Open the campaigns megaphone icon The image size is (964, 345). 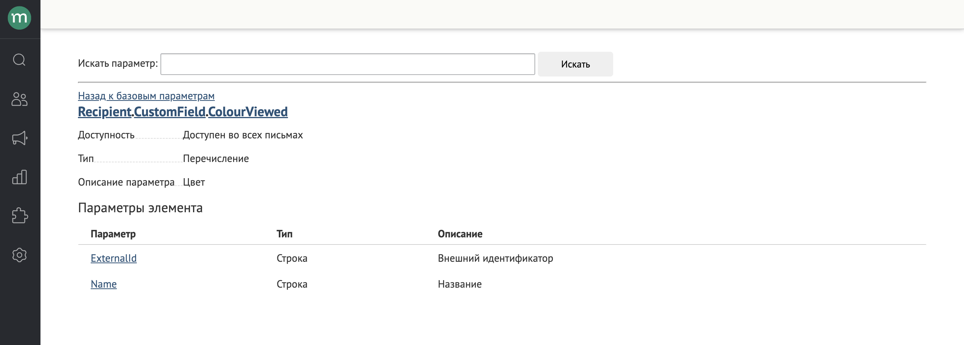tap(19, 138)
